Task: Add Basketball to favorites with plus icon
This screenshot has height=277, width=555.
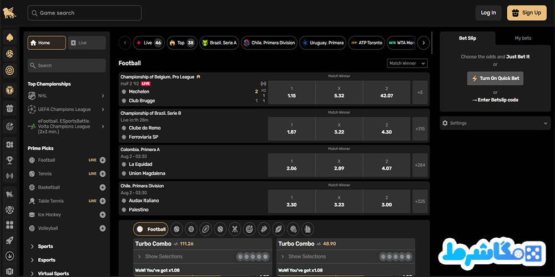Action: coord(103,187)
